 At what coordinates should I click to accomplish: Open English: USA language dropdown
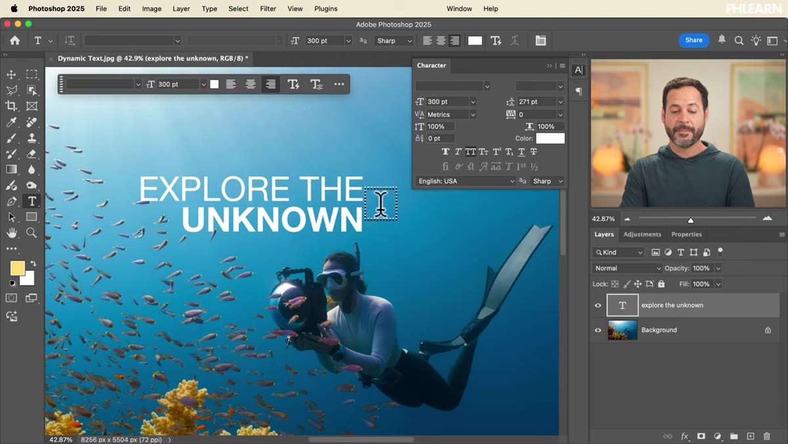click(466, 181)
